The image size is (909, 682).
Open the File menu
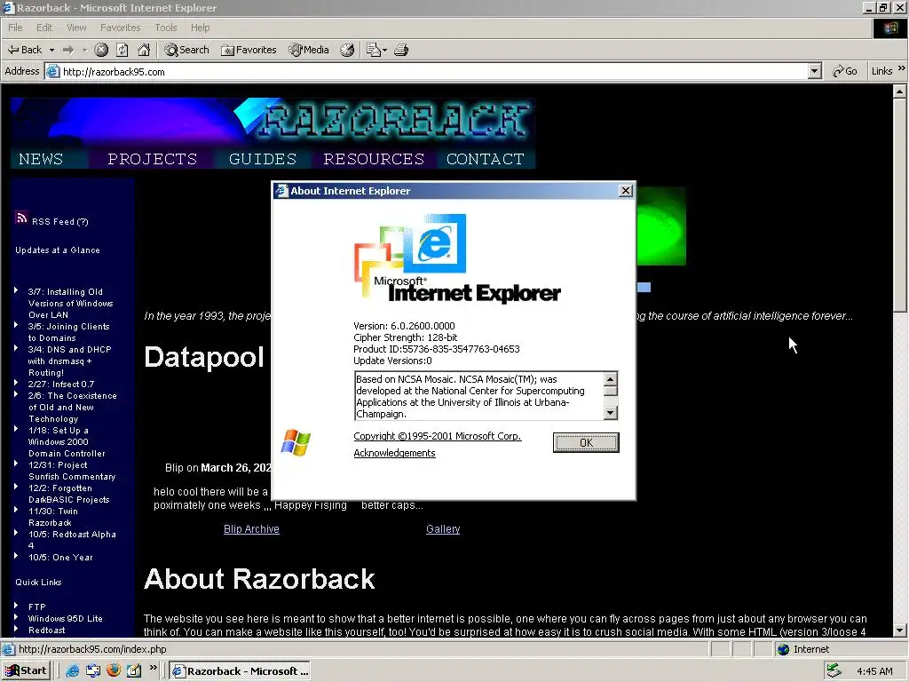tap(15, 28)
